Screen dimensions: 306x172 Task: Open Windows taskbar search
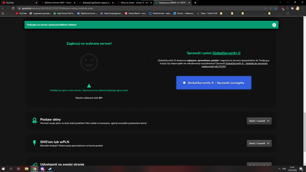[11, 169]
